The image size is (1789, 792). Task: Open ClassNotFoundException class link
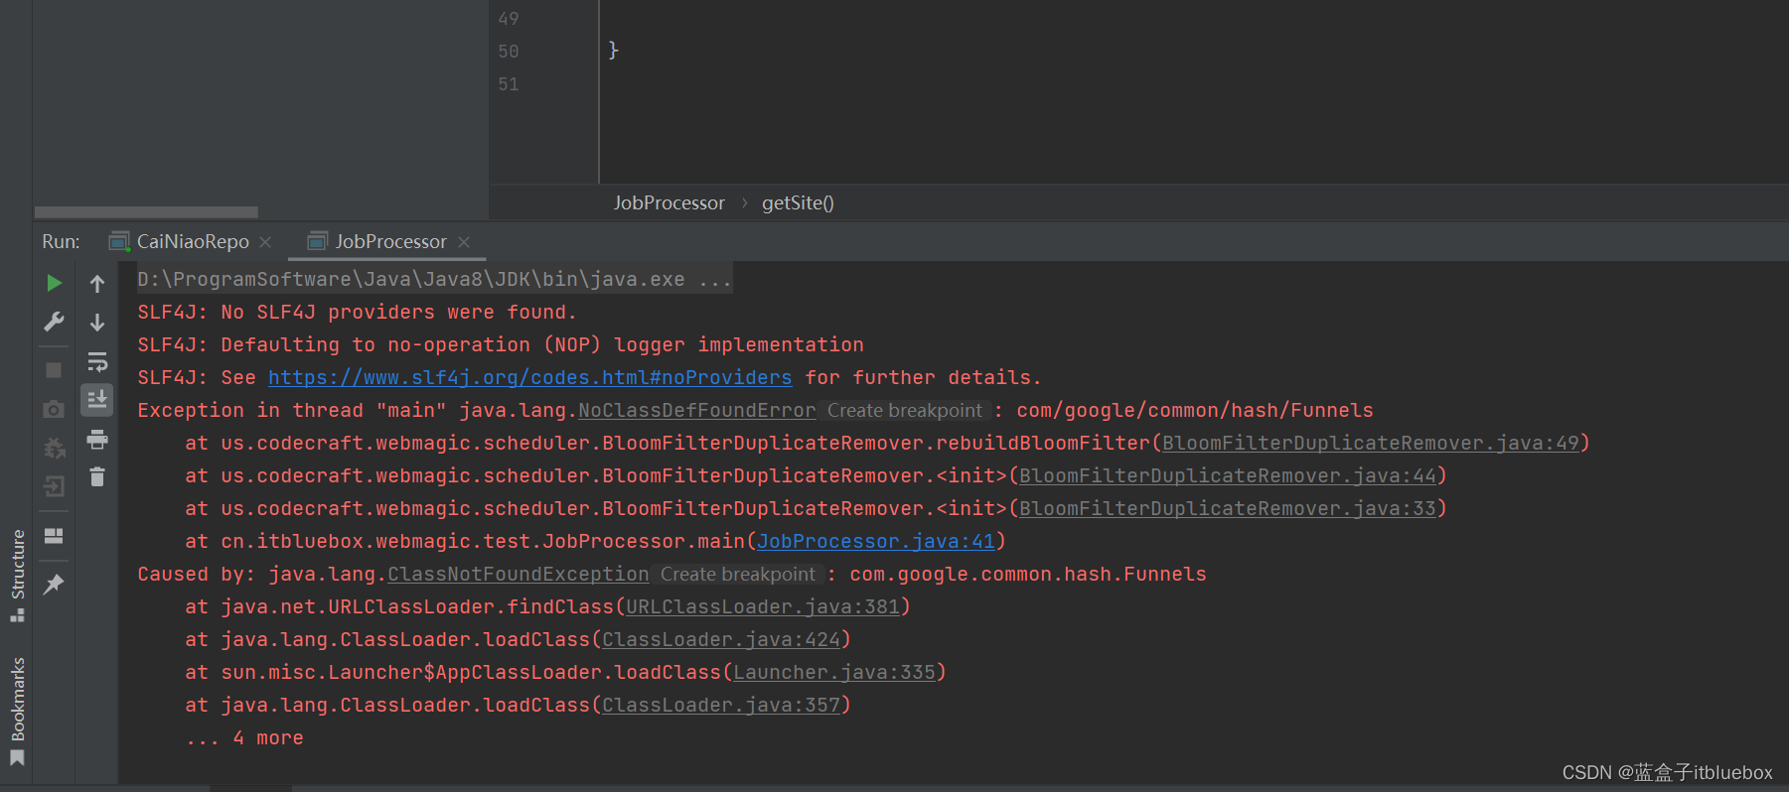pos(518,575)
